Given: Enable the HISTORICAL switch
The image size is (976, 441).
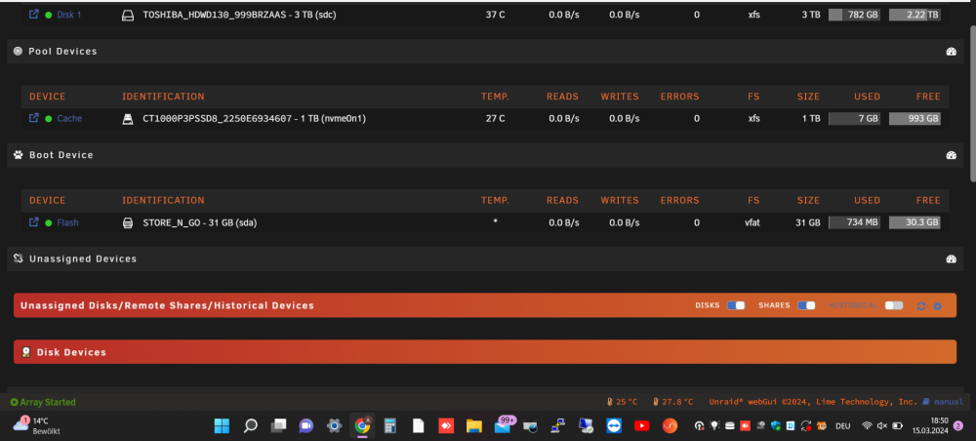Looking at the screenshot, I should 894,305.
